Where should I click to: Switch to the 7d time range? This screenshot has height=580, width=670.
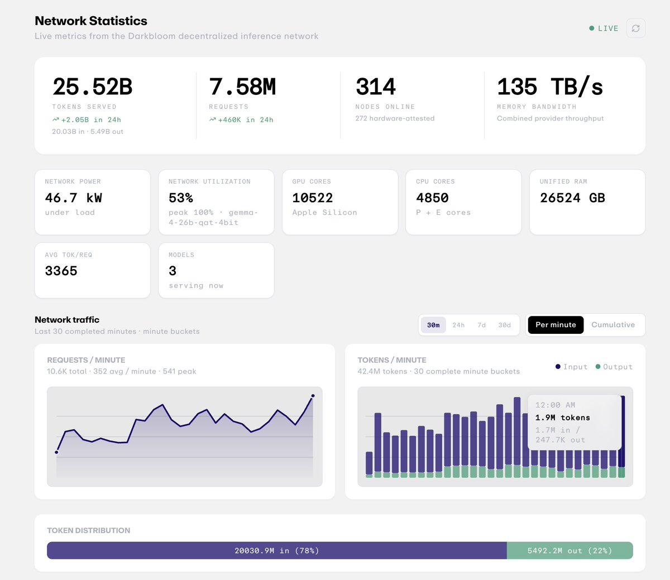coord(481,325)
